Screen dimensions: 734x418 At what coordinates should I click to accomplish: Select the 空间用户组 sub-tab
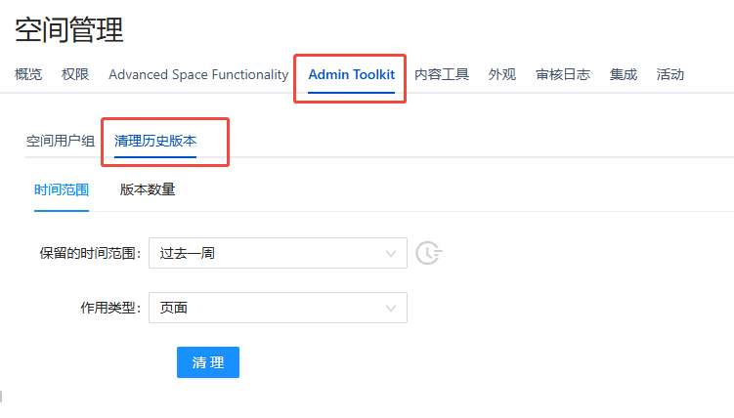pyautogui.click(x=61, y=141)
